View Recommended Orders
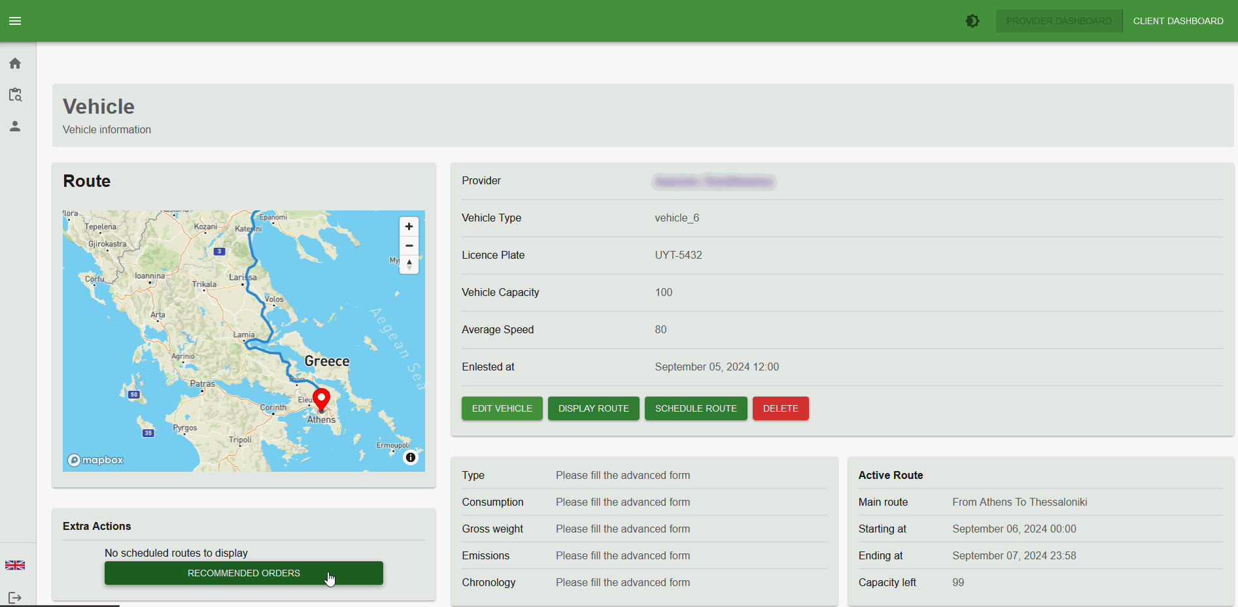 coord(243,573)
